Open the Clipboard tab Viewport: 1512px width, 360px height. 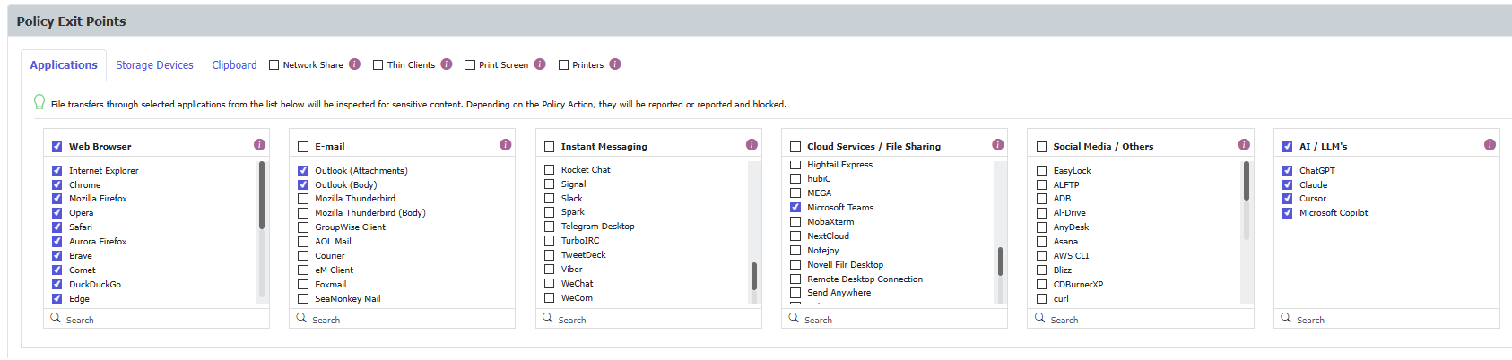pos(234,65)
